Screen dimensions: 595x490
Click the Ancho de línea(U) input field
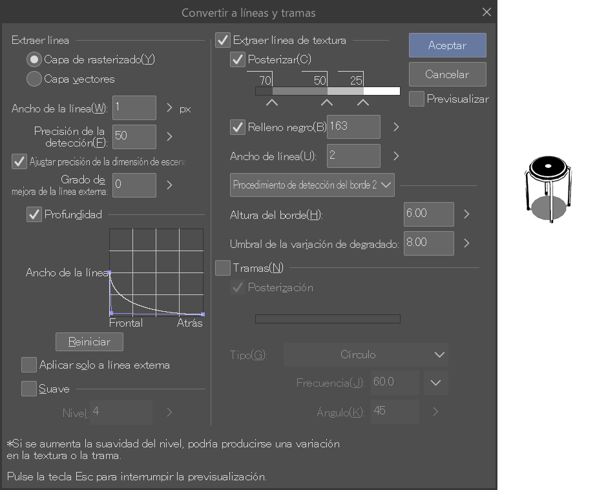(353, 156)
